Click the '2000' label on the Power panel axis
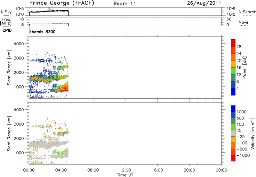Screen dimensions: 256x177 coord(19,72)
